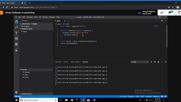The height and width of the screenshot is (102, 181).
Task: Open purple Visual Studio taskbar icon
Action: (x=94, y=100)
